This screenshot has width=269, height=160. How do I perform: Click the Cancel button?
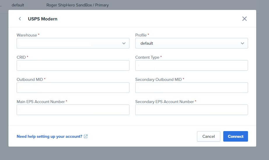tap(208, 136)
